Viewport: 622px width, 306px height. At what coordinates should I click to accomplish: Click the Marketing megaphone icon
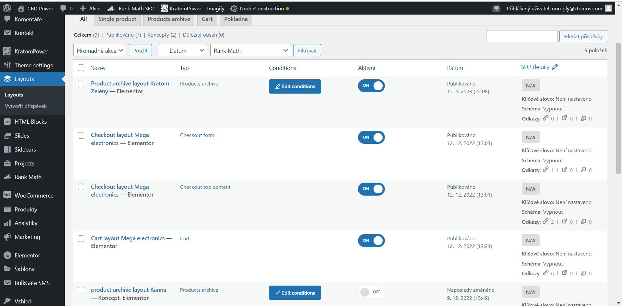[x=7, y=237]
